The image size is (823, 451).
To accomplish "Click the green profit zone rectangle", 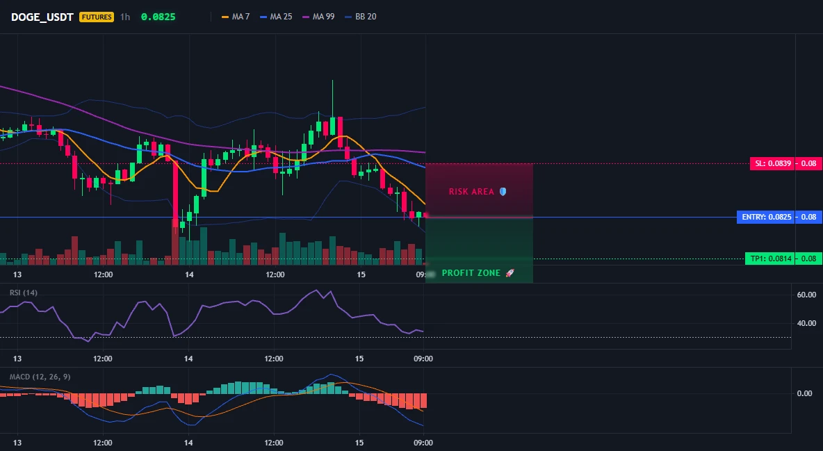I will (x=479, y=250).
